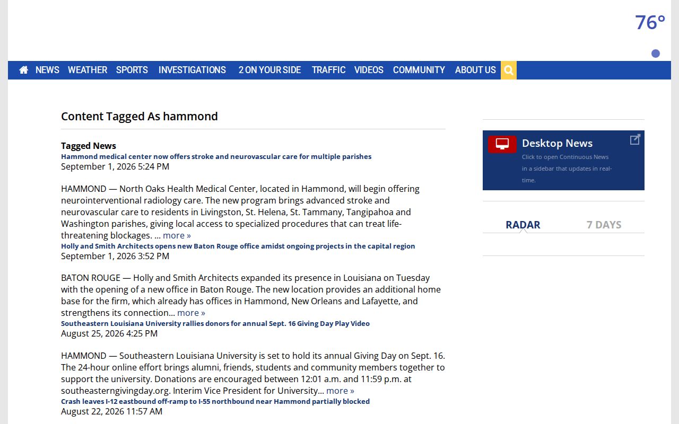Open the TRAFFIC menu

click(x=328, y=70)
